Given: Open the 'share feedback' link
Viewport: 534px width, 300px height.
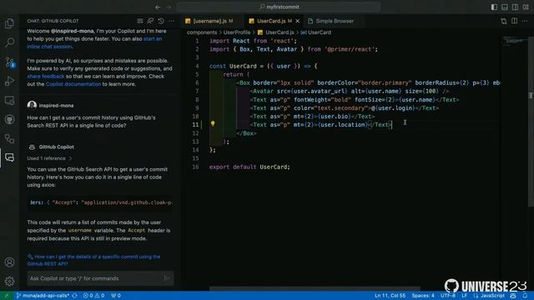Looking at the screenshot, I should click(x=46, y=77).
